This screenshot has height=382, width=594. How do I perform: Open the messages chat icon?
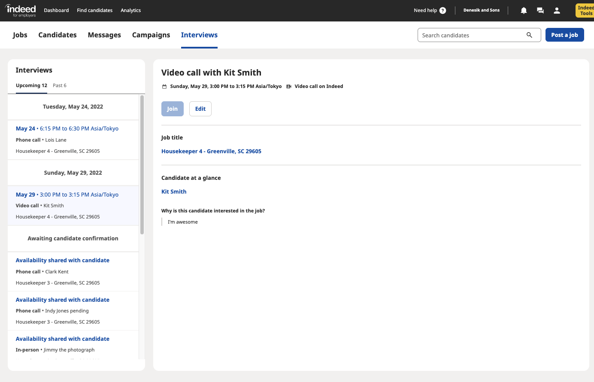point(540,11)
